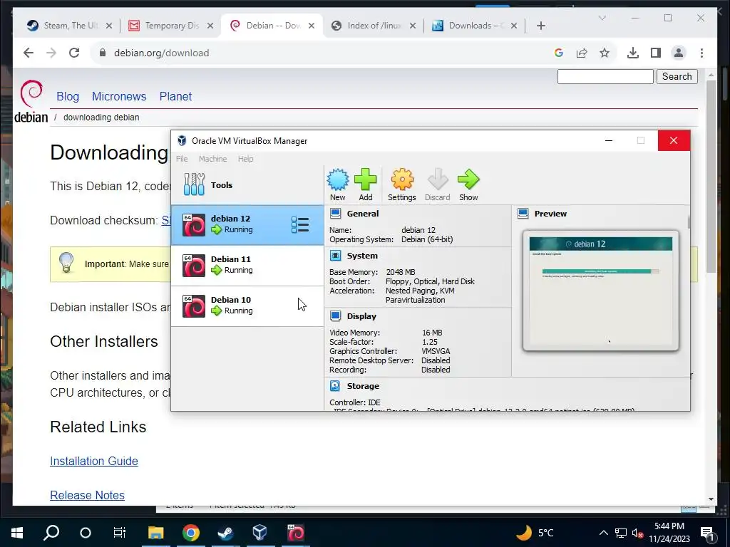Open Chrome downloads icon
Viewport: 730px width, 547px height.
point(633,53)
